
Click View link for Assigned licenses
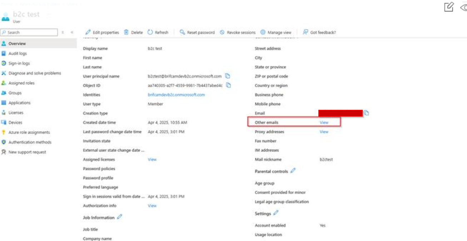click(152, 159)
